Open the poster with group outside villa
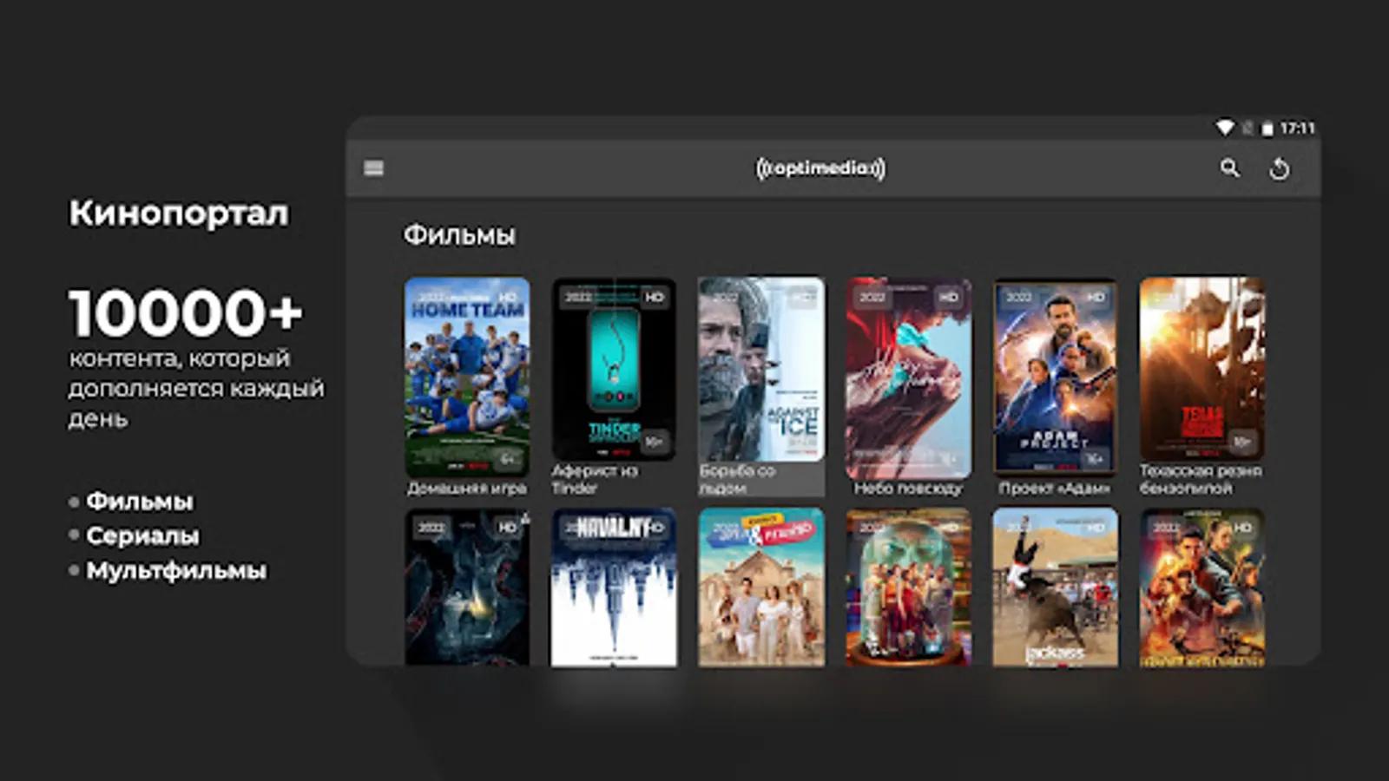Image resolution: width=1389 pixels, height=781 pixels. tap(761, 587)
